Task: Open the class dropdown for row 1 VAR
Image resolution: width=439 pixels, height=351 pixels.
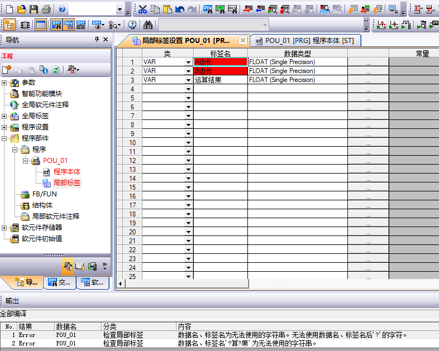Action: 188,62
